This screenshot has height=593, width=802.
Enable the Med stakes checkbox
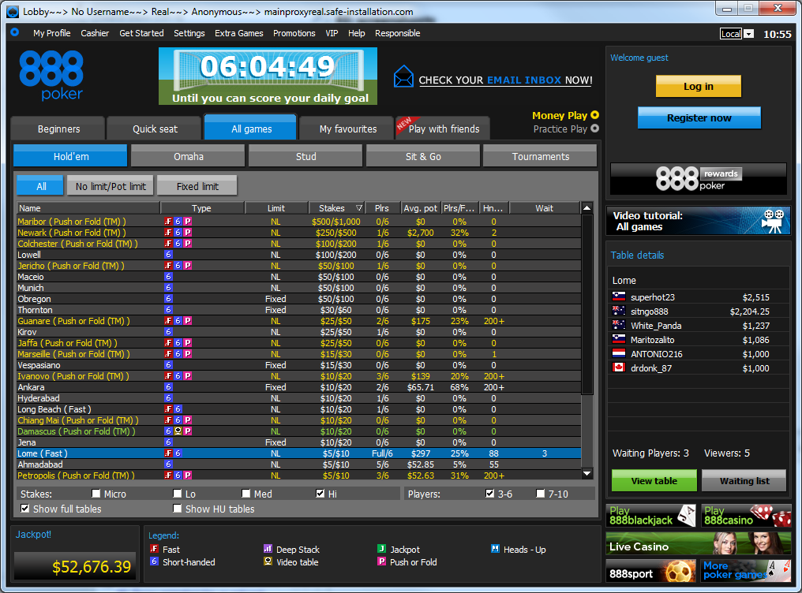pos(246,494)
